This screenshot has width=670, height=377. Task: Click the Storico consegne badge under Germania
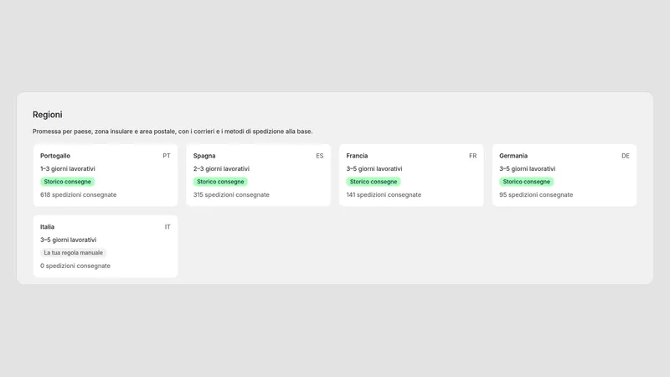[x=527, y=182]
